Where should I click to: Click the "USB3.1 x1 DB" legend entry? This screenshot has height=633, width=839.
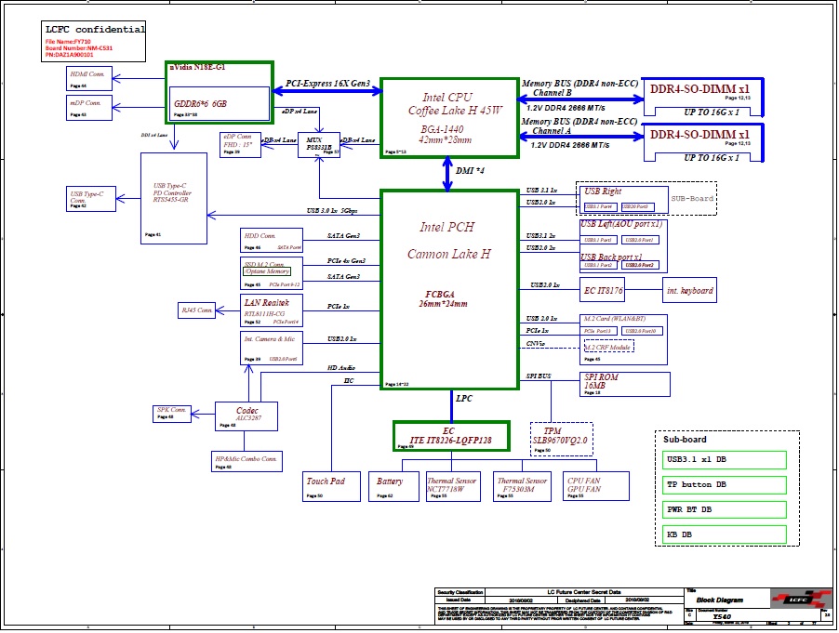click(724, 460)
